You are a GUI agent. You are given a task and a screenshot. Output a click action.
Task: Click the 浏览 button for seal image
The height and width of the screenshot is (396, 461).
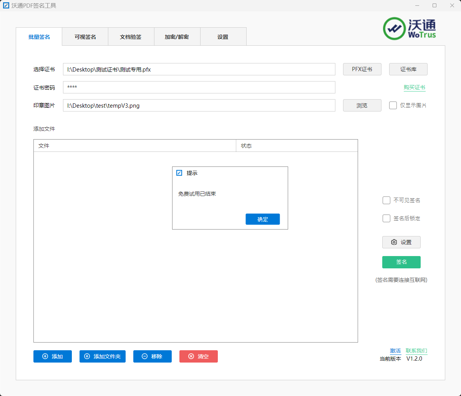click(362, 105)
